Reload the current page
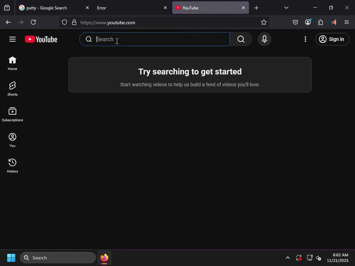Screen dimensions: 355x266 [x=33, y=22]
